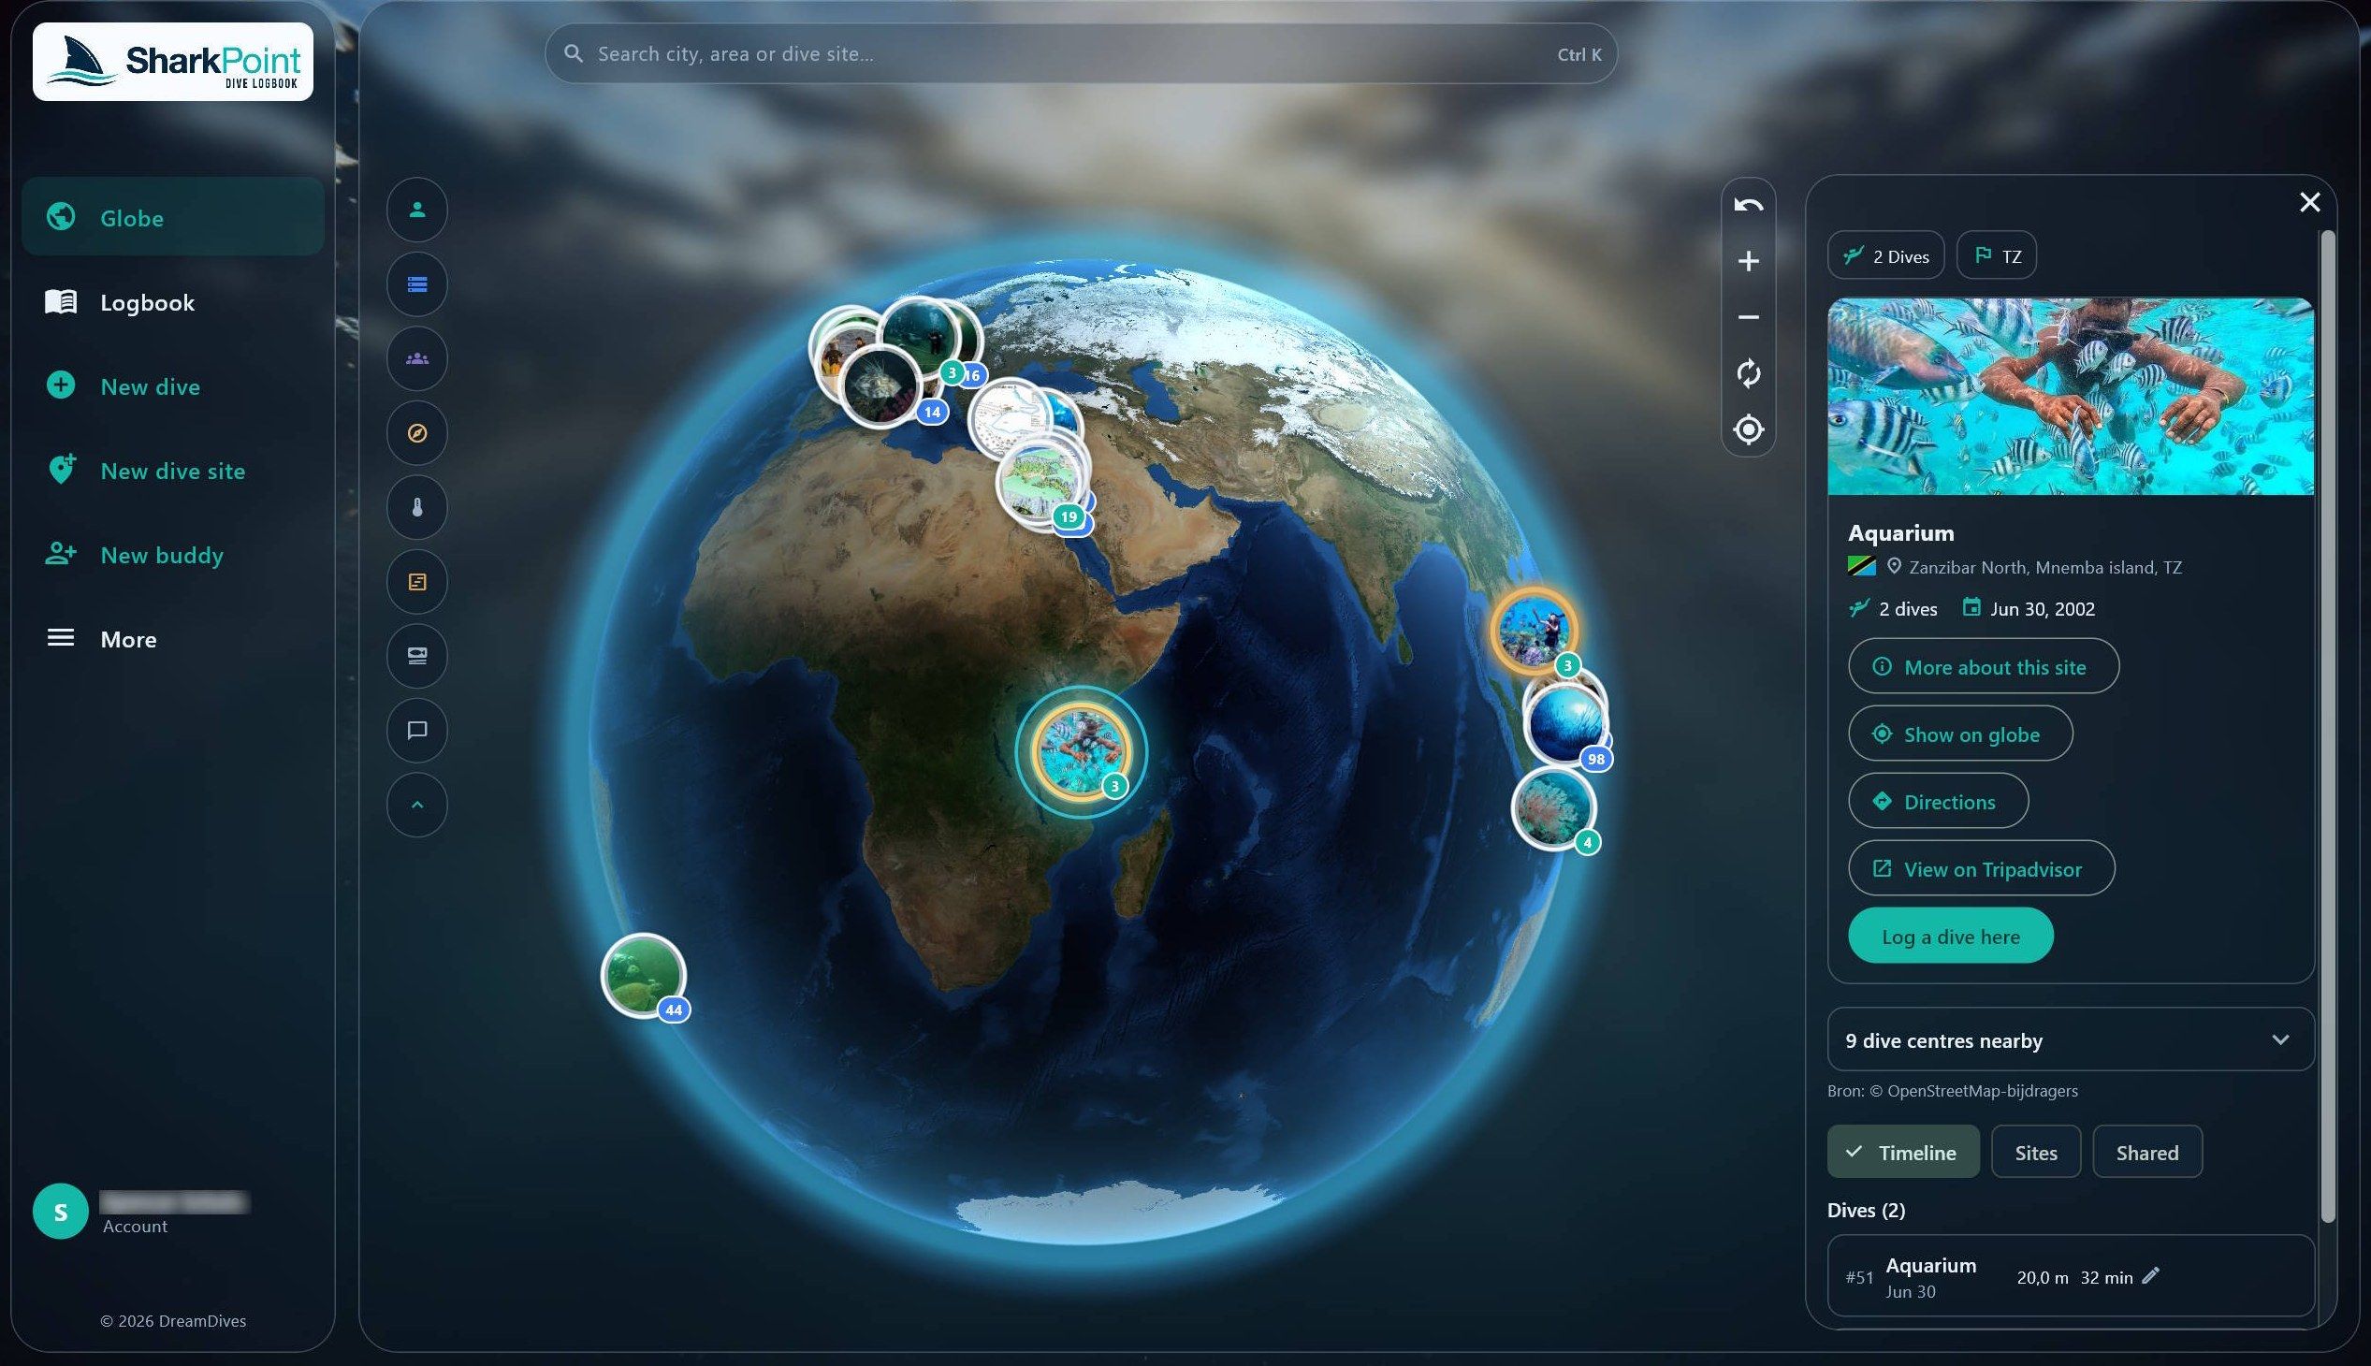This screenshot has width=2371, height=1366.
Task: Select the Sites filter chip
Action: click(x=2035, y=1152)
